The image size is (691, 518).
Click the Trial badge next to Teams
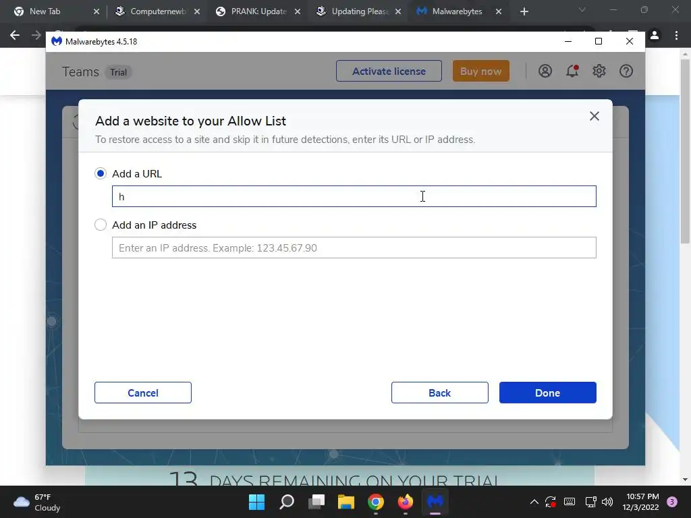coord(118,72)
